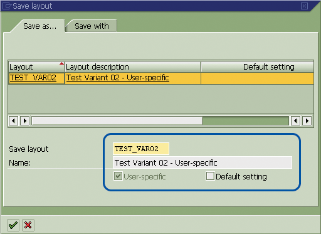Switch to the Save as... tab
Screen dimensions: 321x234
[x=39, y=26]
